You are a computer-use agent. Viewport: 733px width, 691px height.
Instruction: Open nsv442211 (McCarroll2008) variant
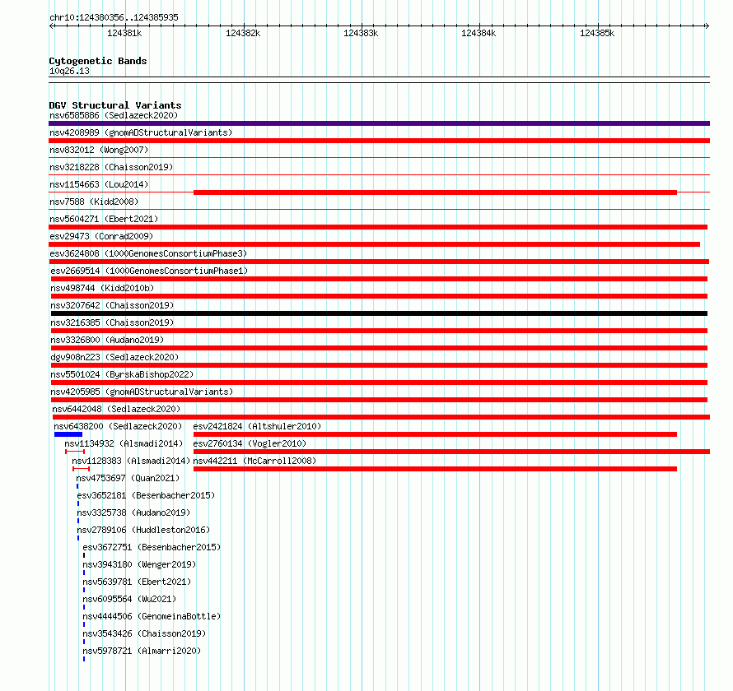[x=254, y=461]
